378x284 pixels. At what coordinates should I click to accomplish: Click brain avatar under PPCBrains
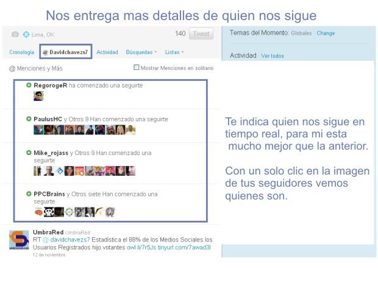(38, 212)
